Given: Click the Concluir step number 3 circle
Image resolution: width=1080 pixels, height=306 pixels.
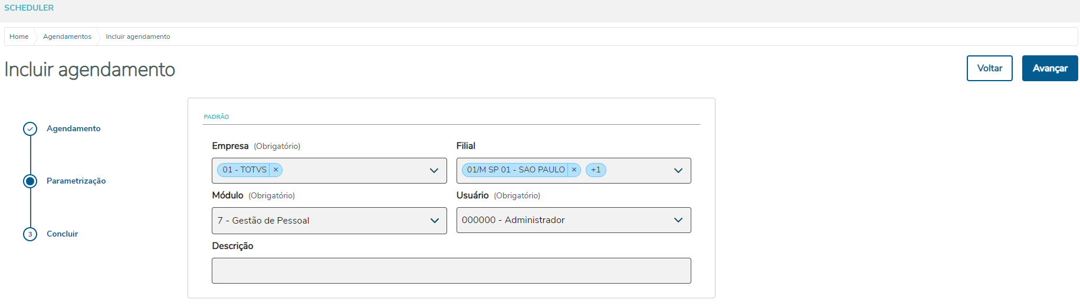Looking at the screenshot, I should pyautogui.click(x=30, y=234).
